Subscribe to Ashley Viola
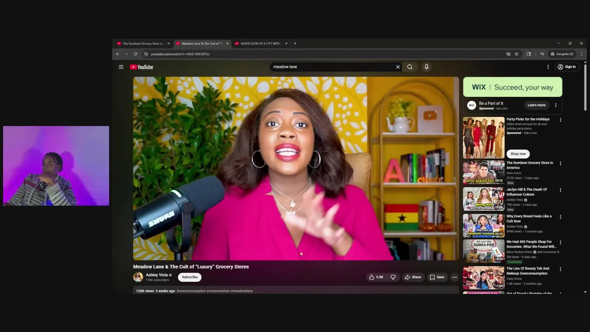The width and height of the screenshot is (590, 332). point(189,277)
